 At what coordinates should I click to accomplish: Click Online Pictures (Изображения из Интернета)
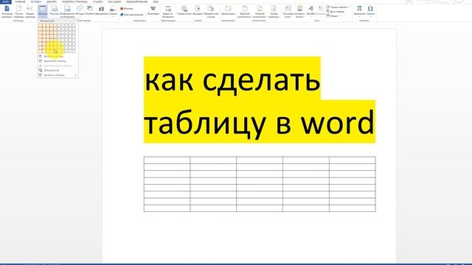point(67,12)
